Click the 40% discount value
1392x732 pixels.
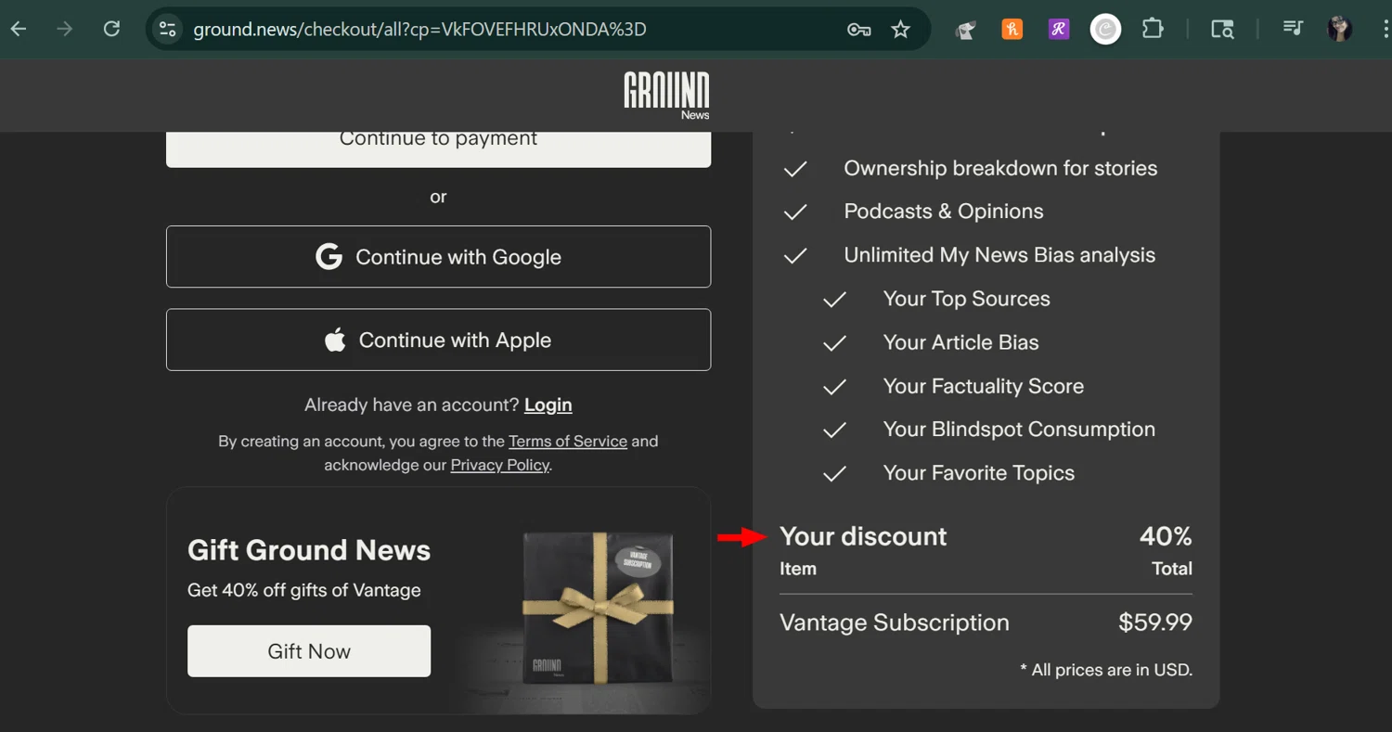pyautogui.click(x=1166, y=536)
